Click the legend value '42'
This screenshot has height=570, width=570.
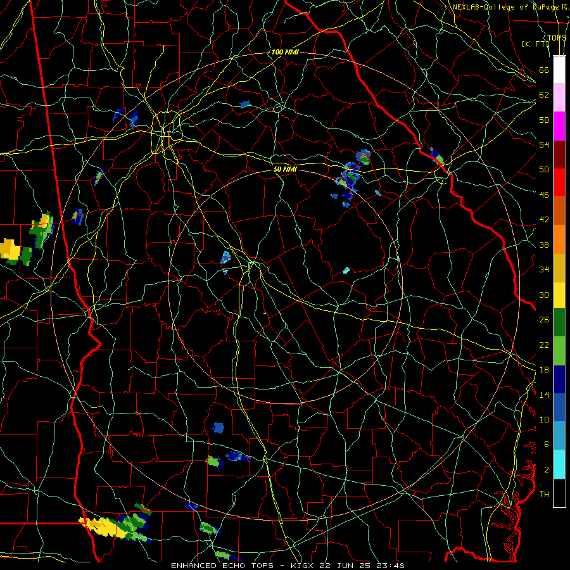544,220
